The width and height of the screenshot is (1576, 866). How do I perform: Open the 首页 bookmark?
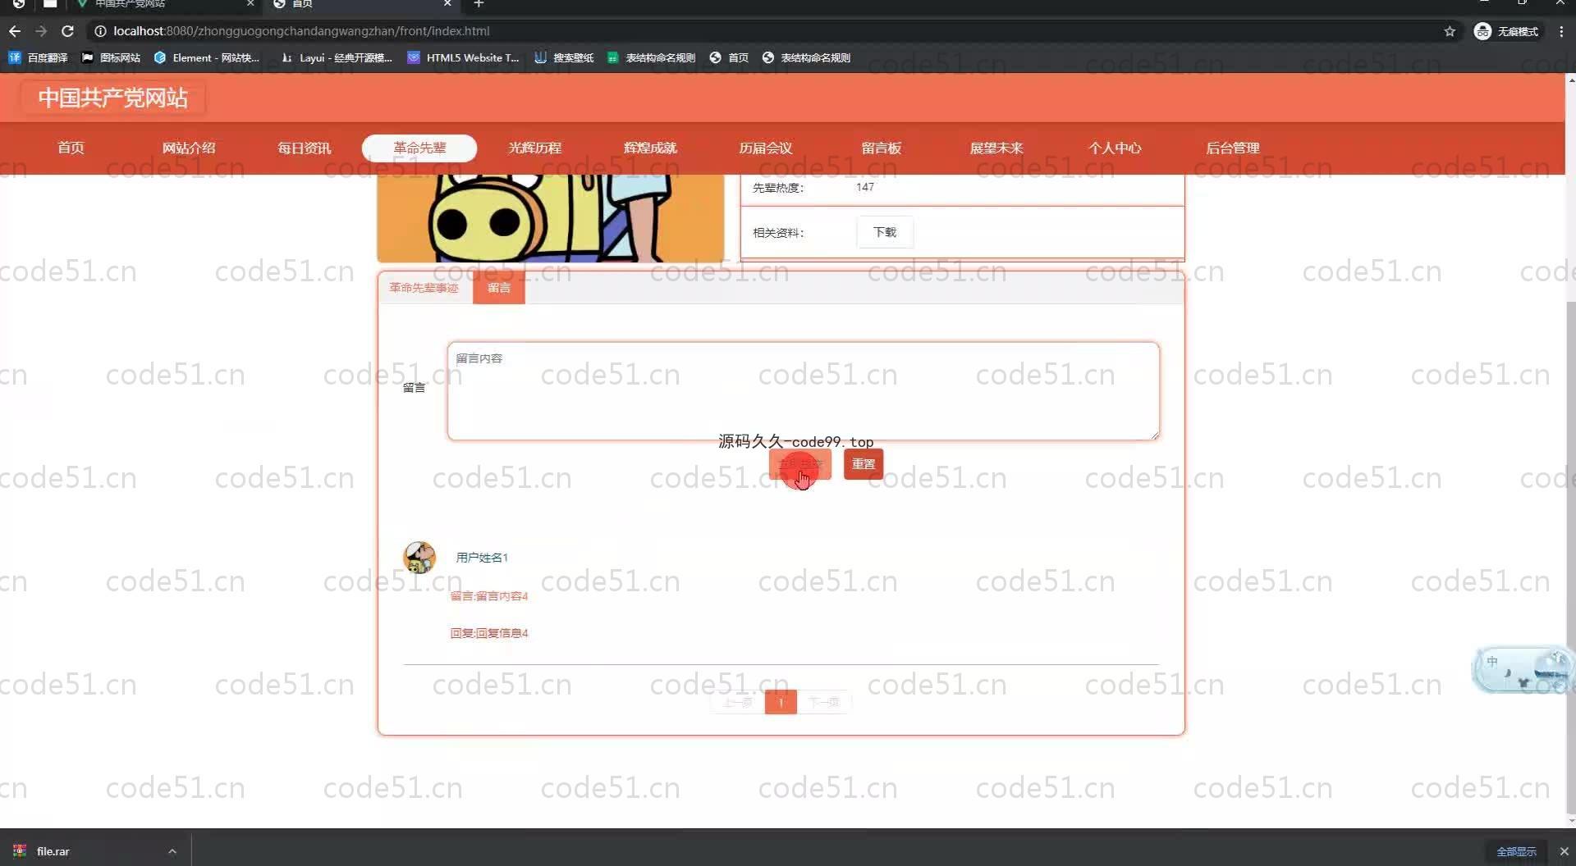[x=729, y=57]
